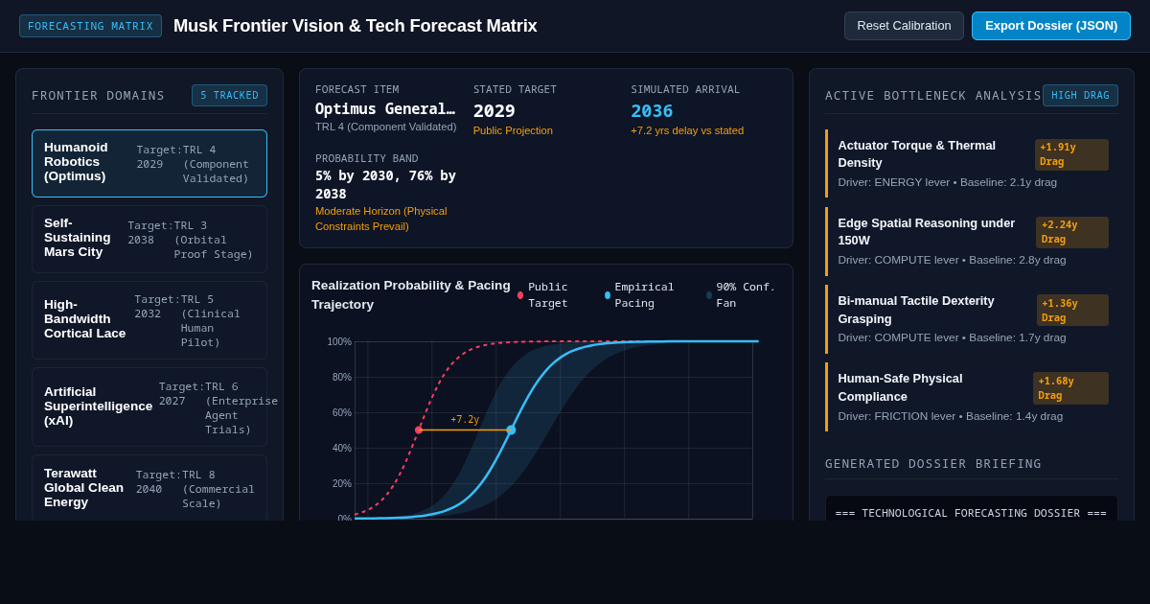The image size is (1150, 604).
Task: Click the 5 TRACKED badge
Action: [229, 95]
